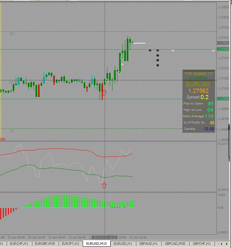This screenshot has width=232, height=248.
Task: Open the GBPAUD,H1 chart tab
Action: (148, 244)
